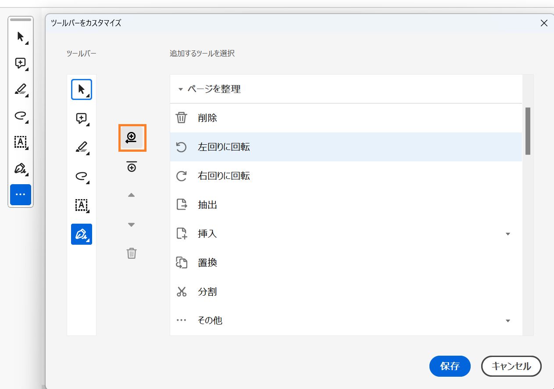Select the comment tool in the left sidebar

[x=20, y=63]
